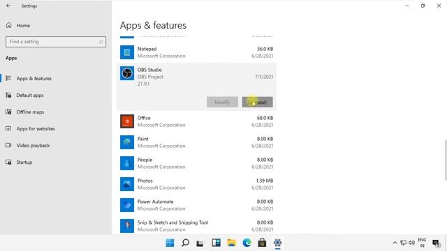The image size is (447, 251).
Task: Select Snip & Sketch and Snipping Tool entry
Action: pyautogui.click(x=173, y=222)
